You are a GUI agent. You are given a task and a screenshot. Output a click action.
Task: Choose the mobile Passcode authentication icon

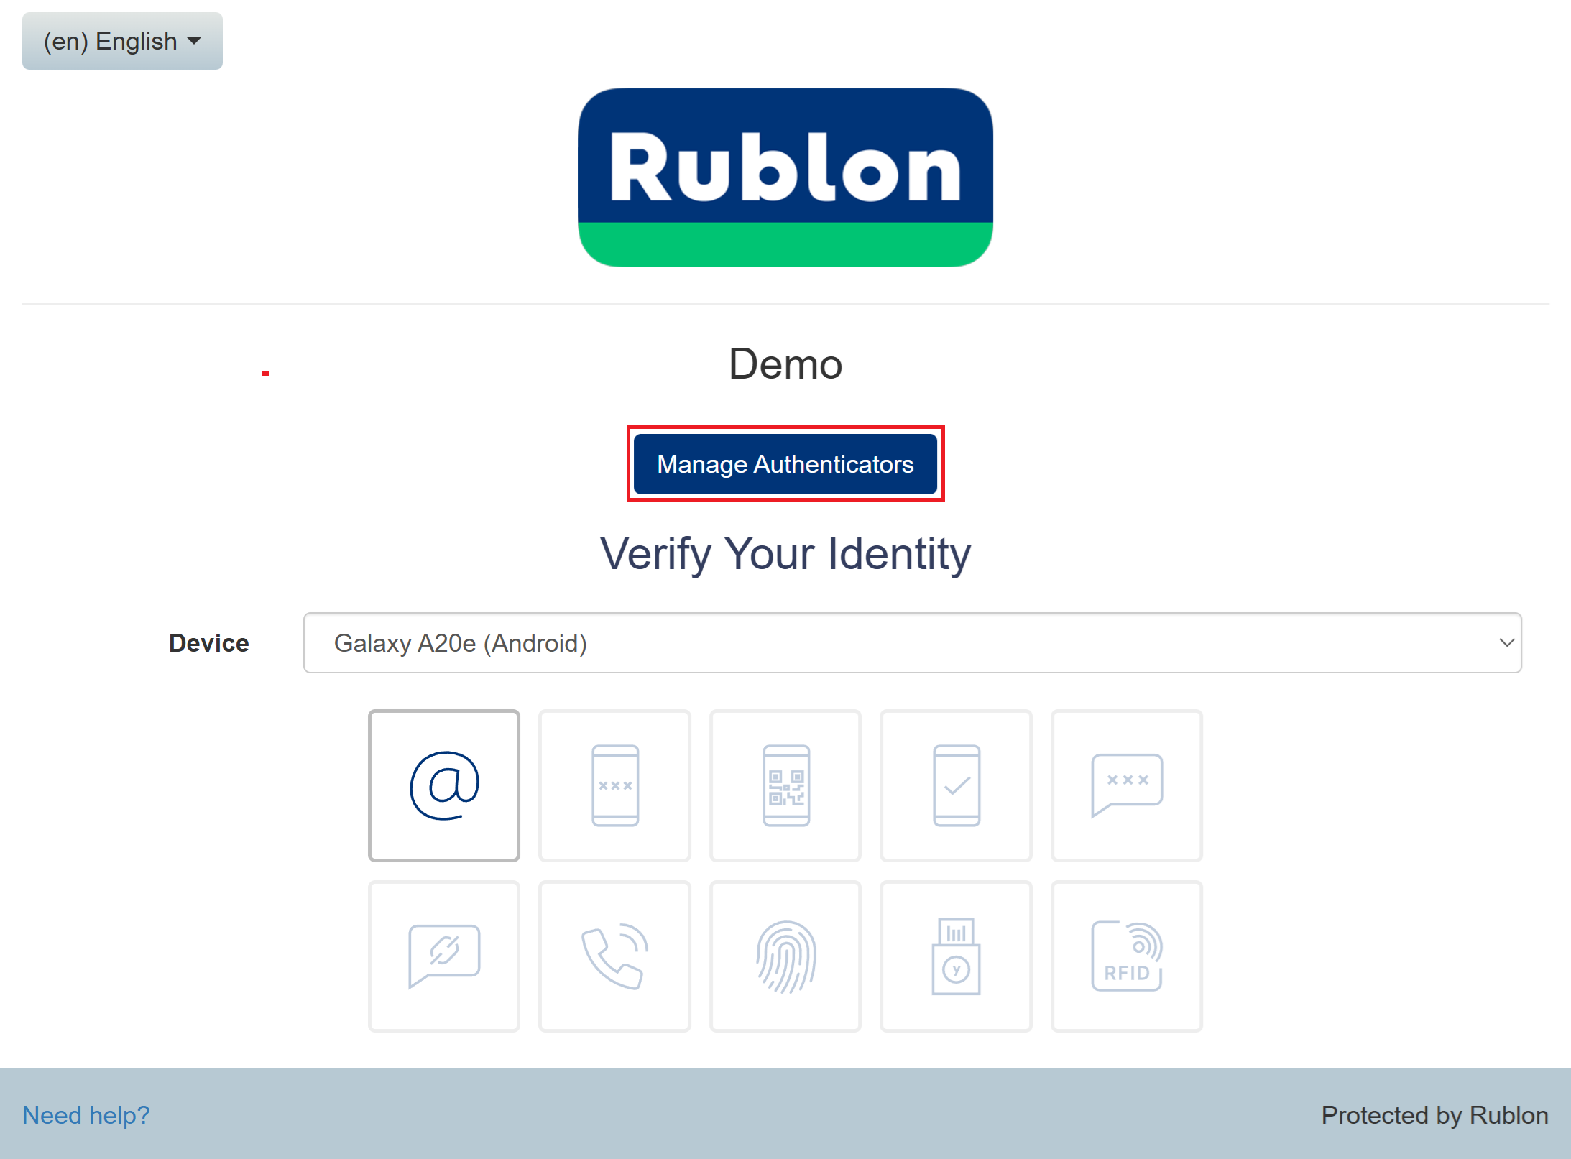614,785
